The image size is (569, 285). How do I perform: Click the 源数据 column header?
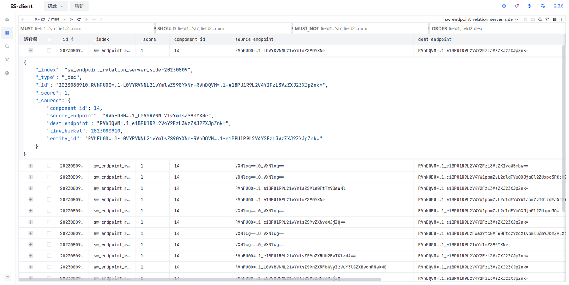coord(30,39)
